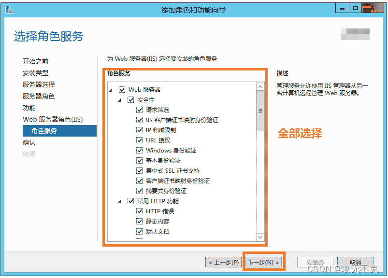388x278 pixels.
Task: Open the 服务器角色 wizard step
Action: click(39, 96)
